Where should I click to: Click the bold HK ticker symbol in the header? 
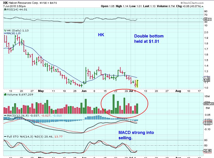tap(6, 3)
